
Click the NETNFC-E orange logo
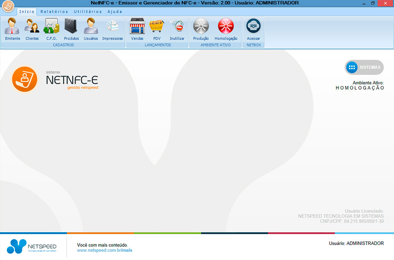pyautogui.click(x=25, y=79)
